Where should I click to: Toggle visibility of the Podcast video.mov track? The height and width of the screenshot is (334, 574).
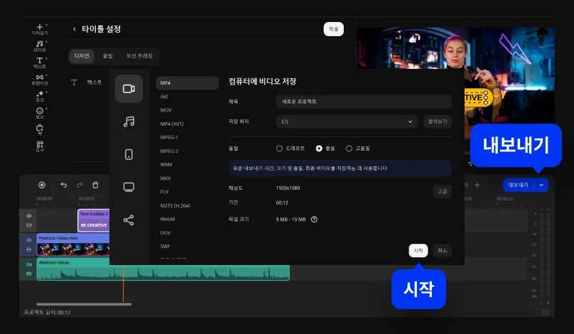point(29,240)
